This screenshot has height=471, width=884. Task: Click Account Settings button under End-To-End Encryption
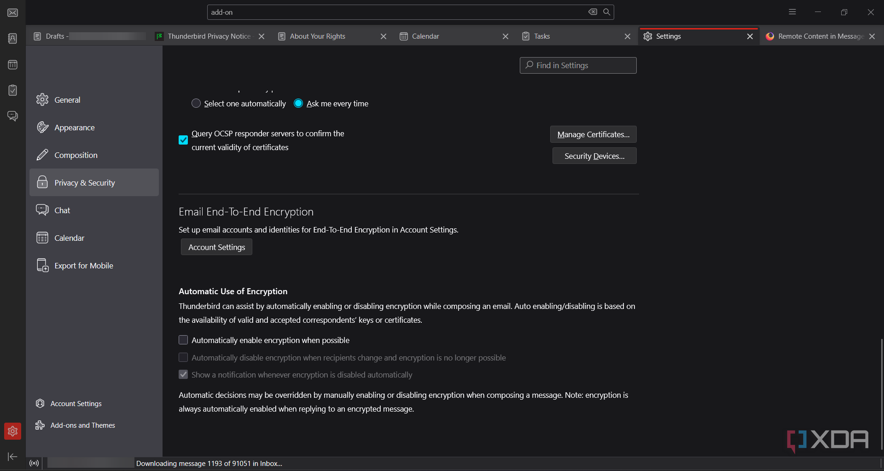point(216,247)
